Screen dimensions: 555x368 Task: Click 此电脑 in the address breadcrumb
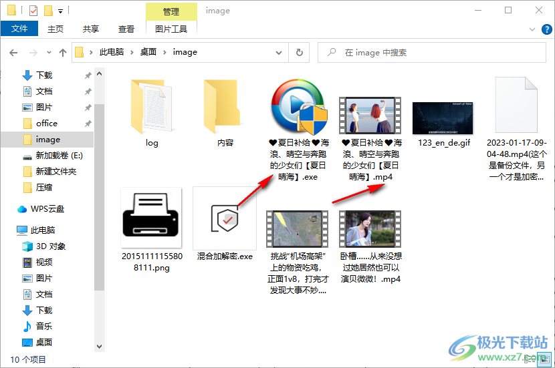[x=112, y=52]
